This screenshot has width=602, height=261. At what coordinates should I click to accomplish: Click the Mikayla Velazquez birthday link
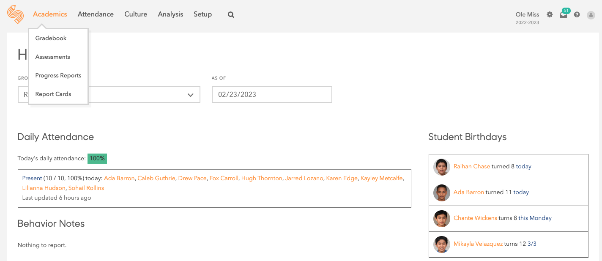point(478,244)
